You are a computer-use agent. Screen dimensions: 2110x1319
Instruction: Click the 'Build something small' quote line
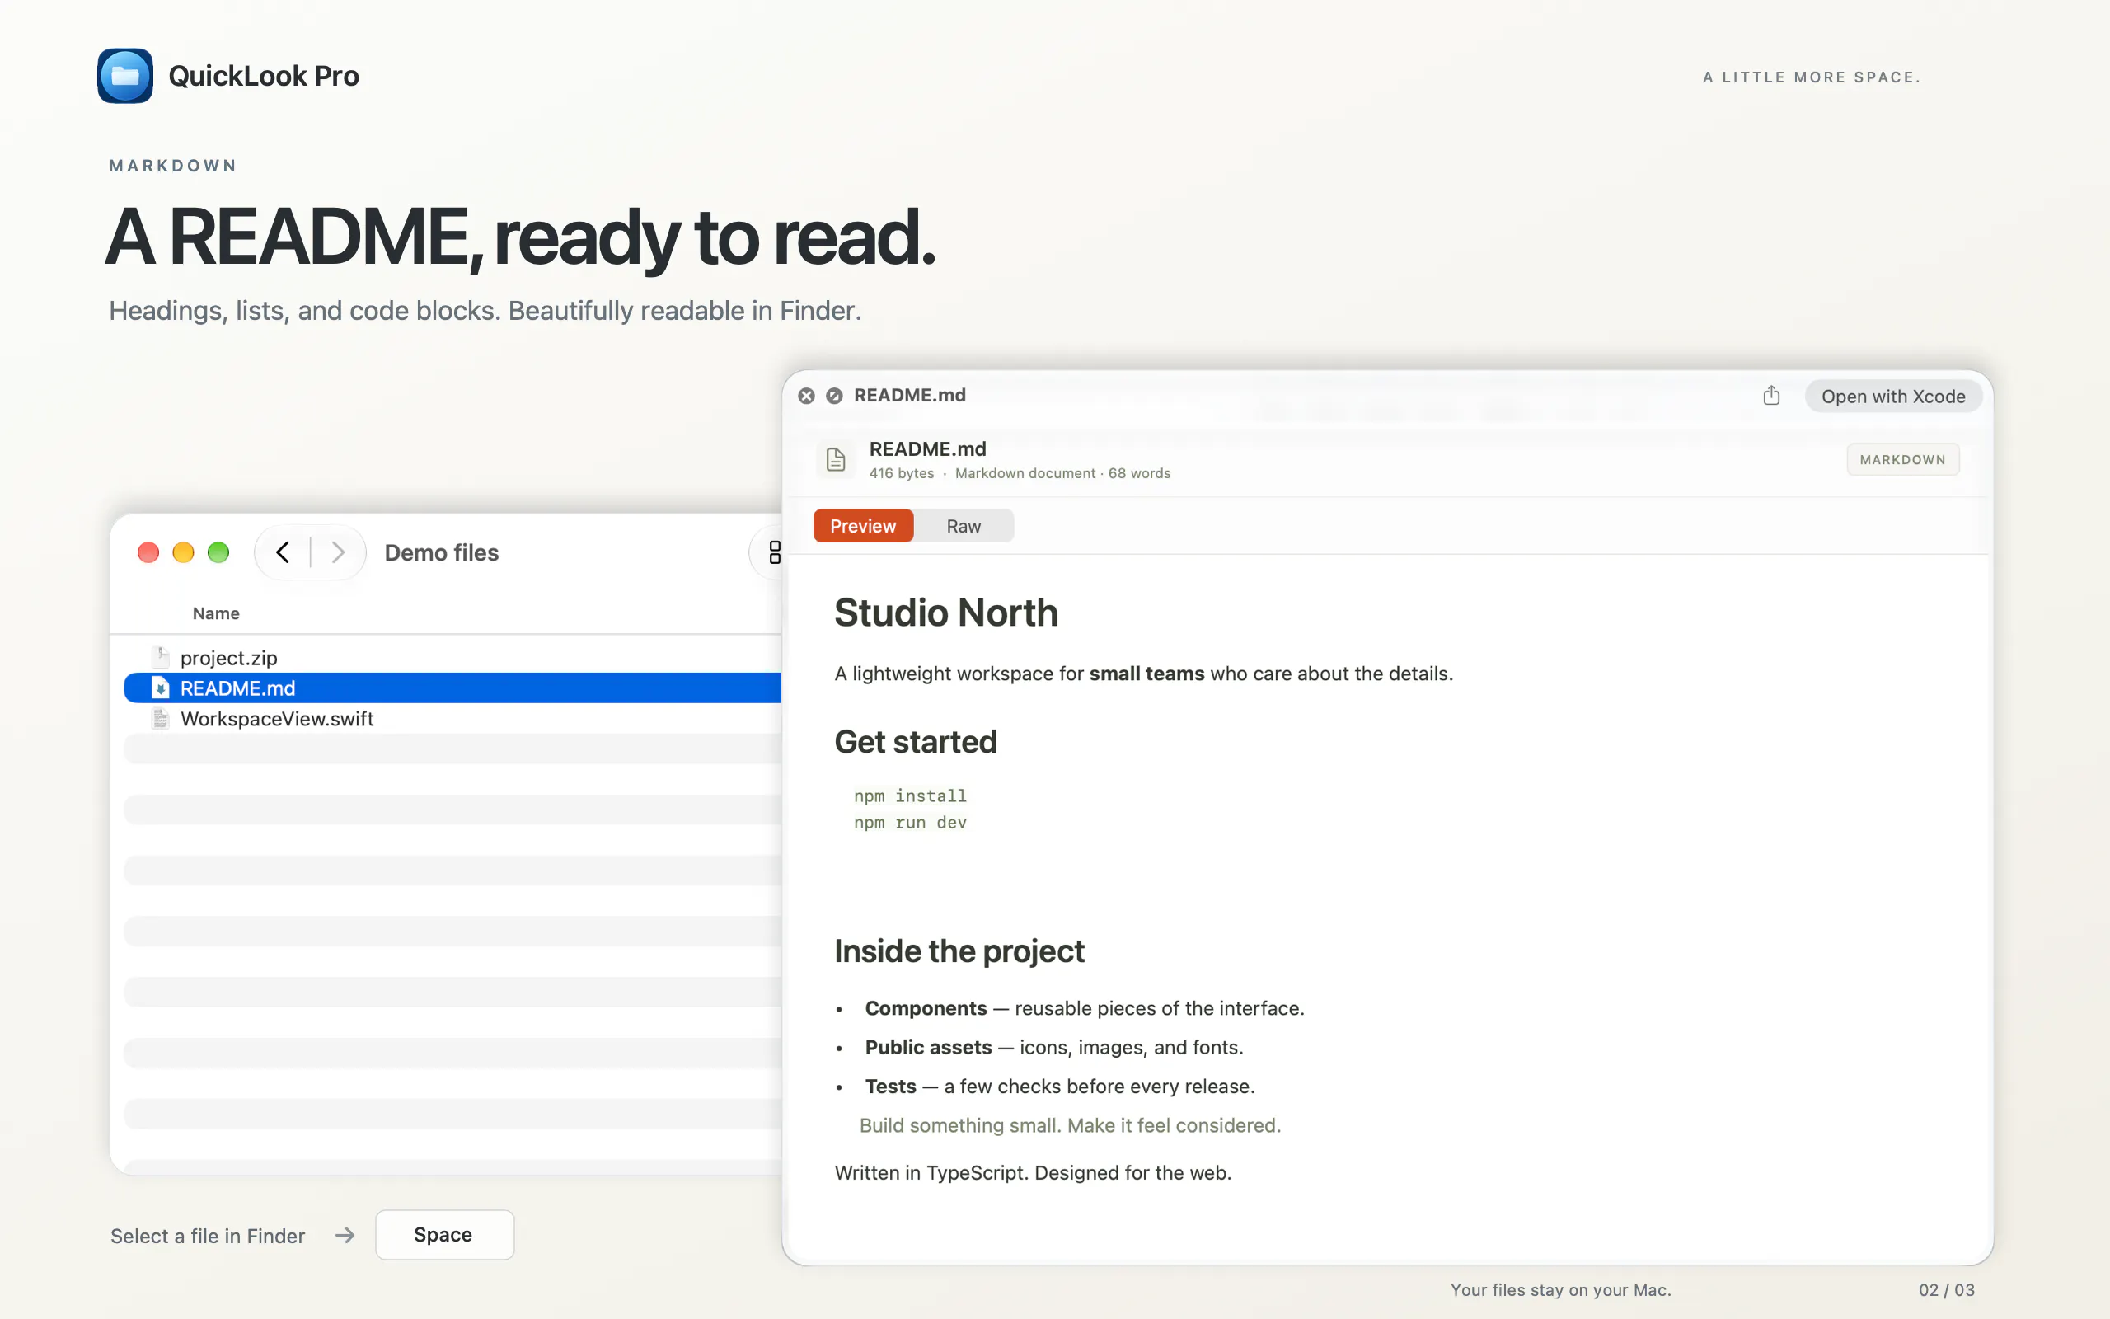pos(1070,1125)
